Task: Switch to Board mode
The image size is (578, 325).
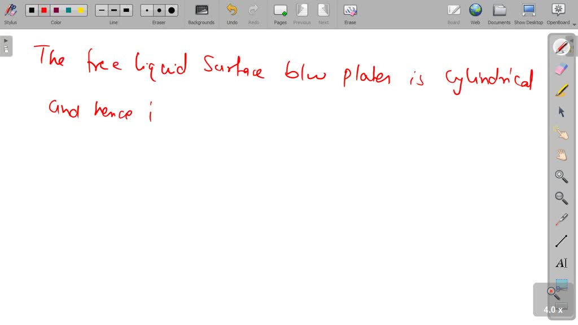Action: click(453, 14)
